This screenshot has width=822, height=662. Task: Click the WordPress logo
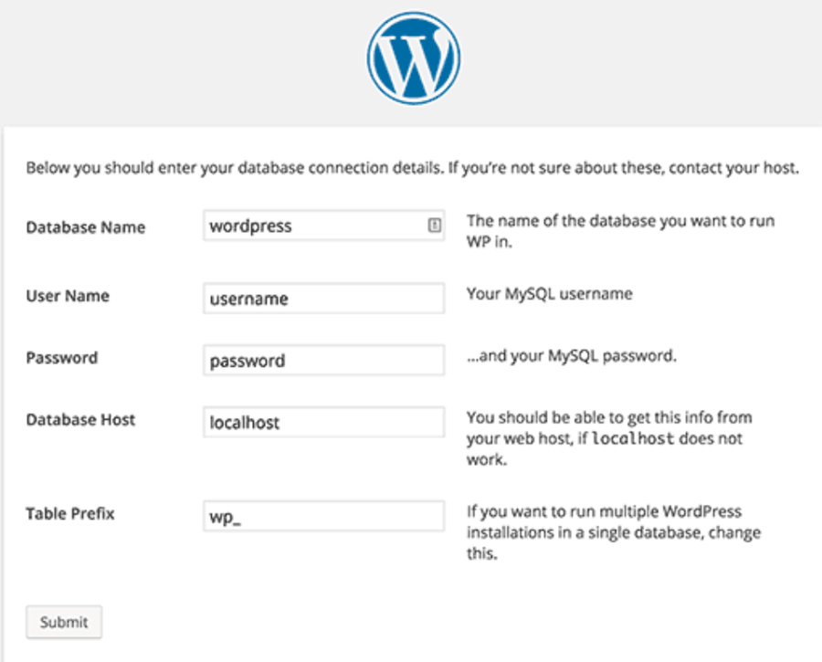click(413, 59)
